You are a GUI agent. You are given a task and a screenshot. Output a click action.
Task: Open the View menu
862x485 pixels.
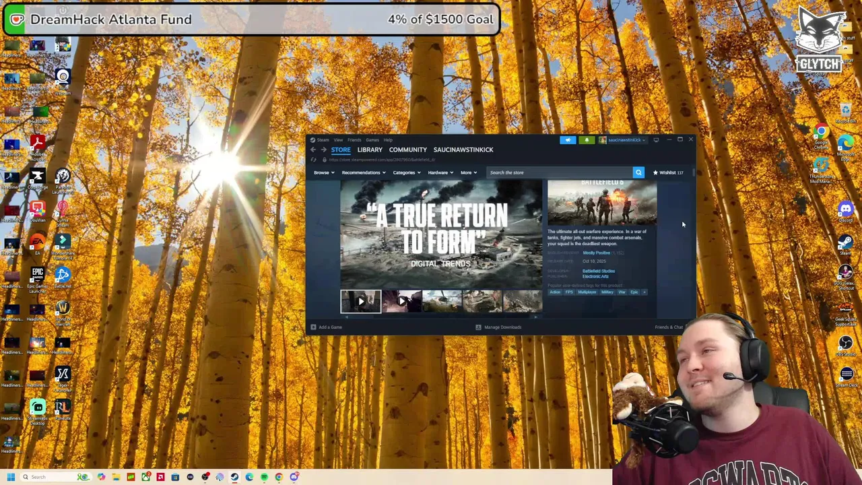pyautogui.click(x=338, y=140)
